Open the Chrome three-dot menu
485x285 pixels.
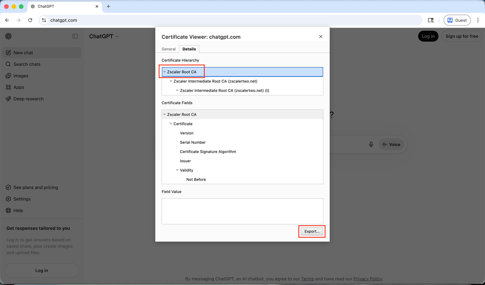click(x=478, y=20)
